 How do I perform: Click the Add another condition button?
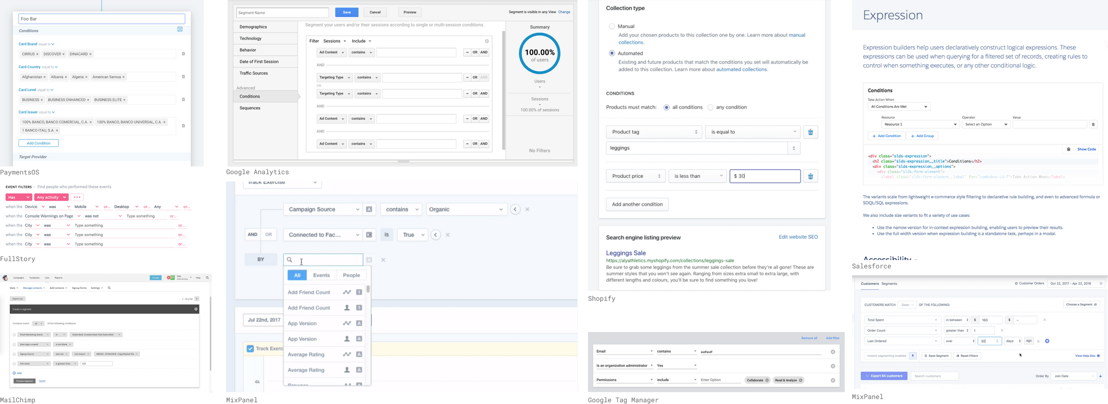pos(637,205)
